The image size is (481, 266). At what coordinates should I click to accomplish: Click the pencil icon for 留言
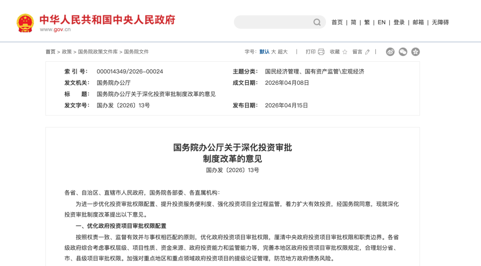[367, 52]
